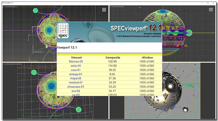Open the 3dsmax-05 viewset link
The width and height of the screenshot is (218, 121).
point(76,62)
